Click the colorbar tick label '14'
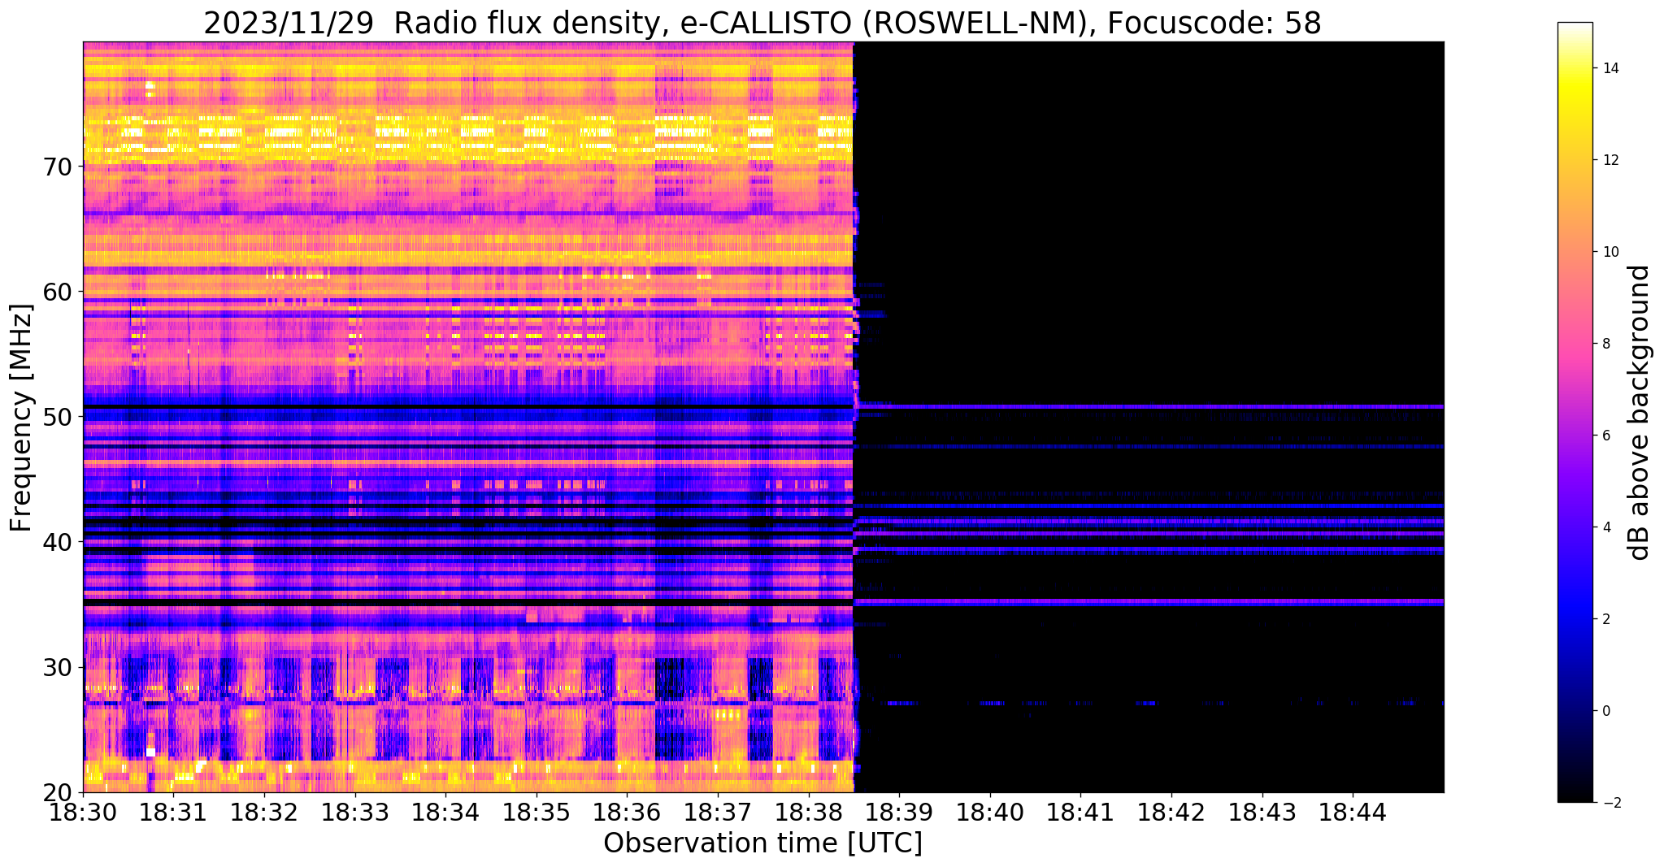1664x867 pixels. (1610, 68)
